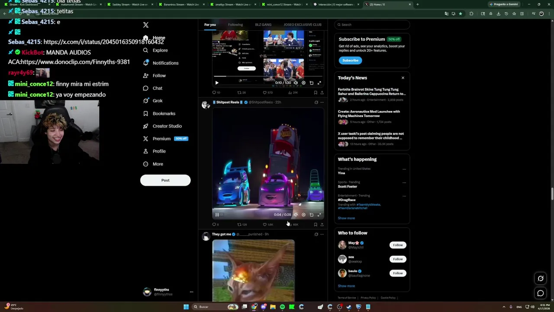Open video settings gear on the Cars video
The width and height of the screenshot is (554, 312).
tap(303, 214)
